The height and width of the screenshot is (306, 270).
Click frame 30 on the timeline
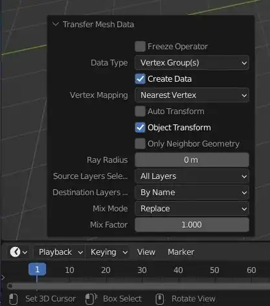(x=142, y=270)
